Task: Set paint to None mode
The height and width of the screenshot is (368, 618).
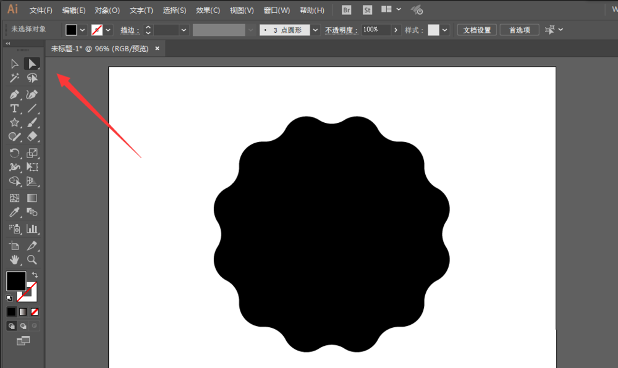Action: pos(35,312)
